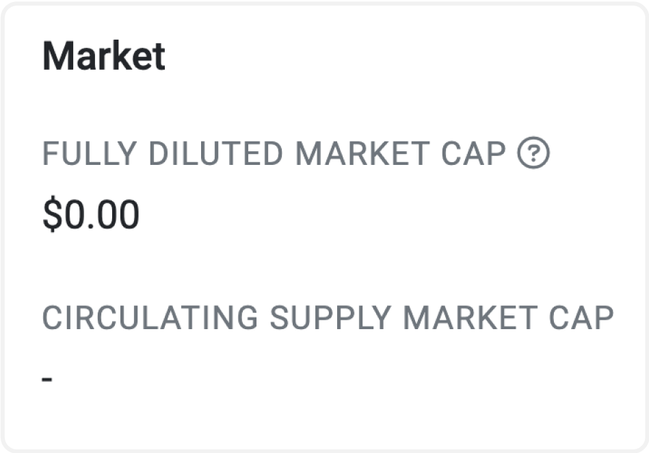The width and height of the screenshot is (649, 453).
Task: Click the word SUPPLY
Action: [x=330, y=318]
